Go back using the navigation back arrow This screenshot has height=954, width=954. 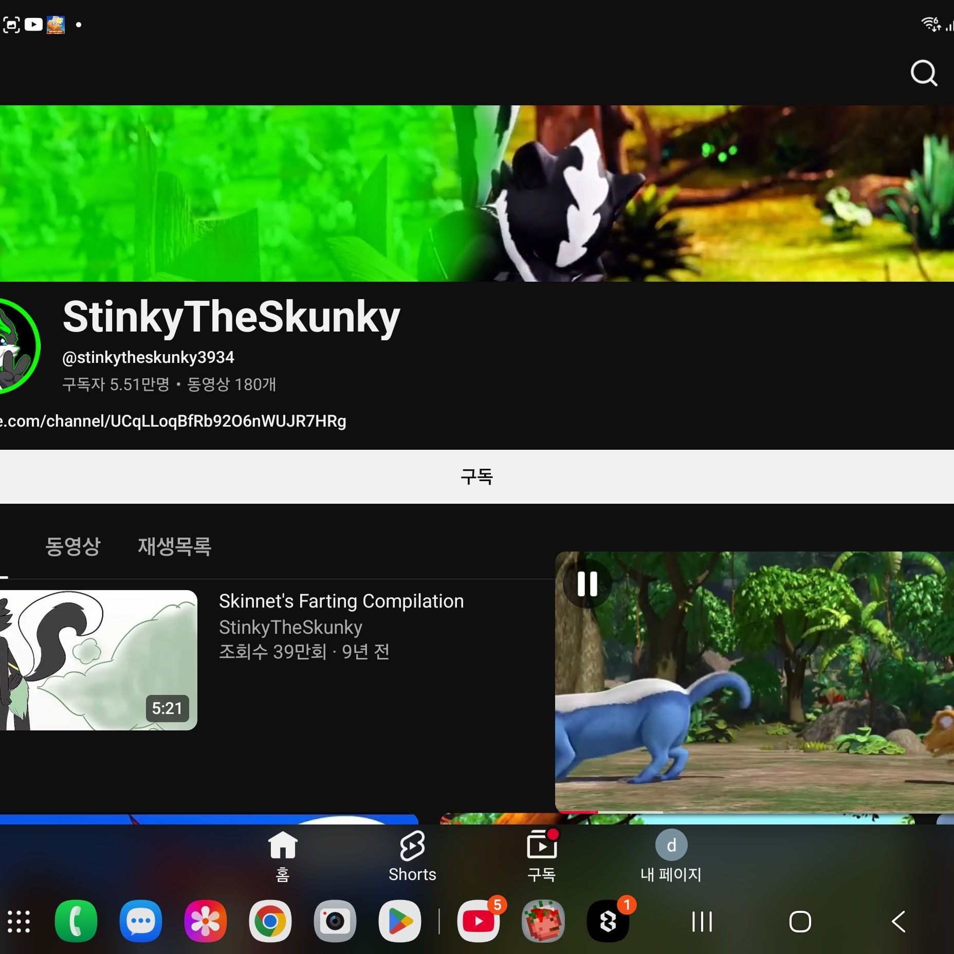(898, 922)
